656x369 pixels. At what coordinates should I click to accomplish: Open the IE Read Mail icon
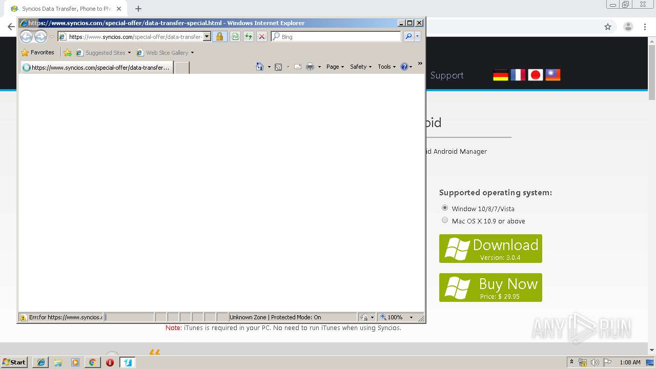click(297, 67)
